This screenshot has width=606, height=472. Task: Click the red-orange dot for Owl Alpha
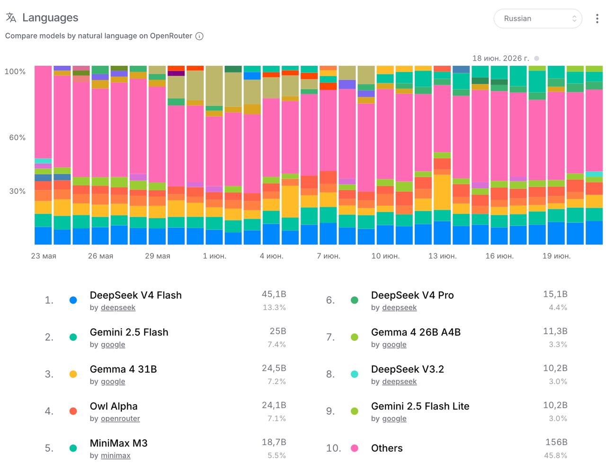tap(73, 411)
